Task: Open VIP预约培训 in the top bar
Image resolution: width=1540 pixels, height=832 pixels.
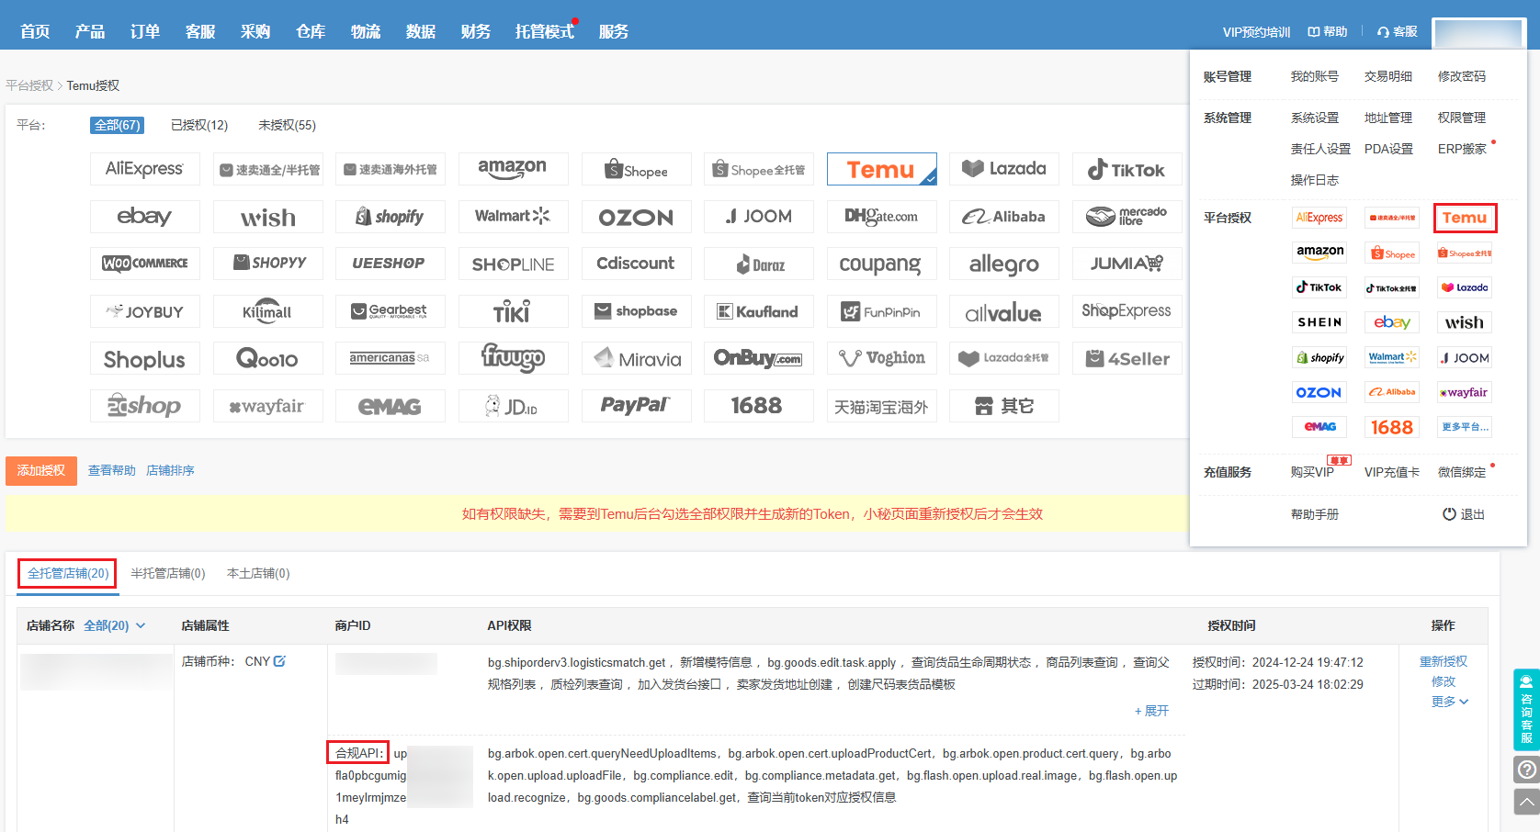Action: pyautogui.click(x=1256, y=32)
